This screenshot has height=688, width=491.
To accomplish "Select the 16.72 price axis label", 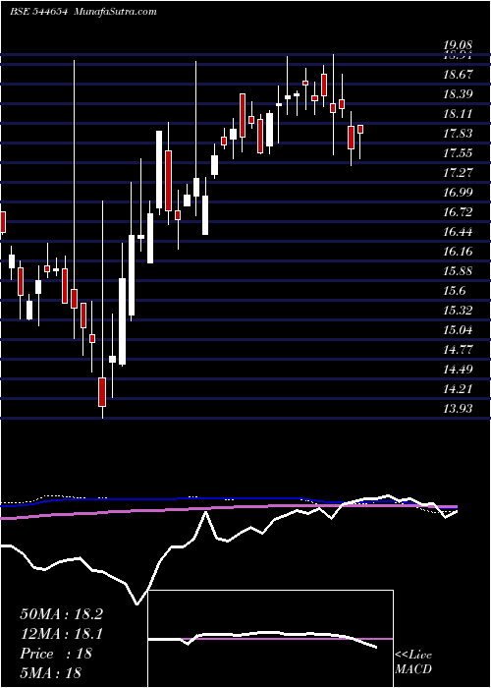I will click(458, 212).
